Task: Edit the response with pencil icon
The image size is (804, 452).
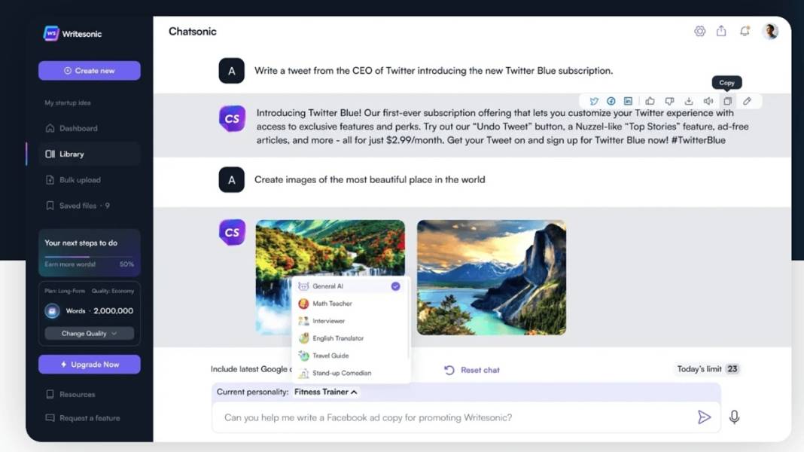Action: 747,101
